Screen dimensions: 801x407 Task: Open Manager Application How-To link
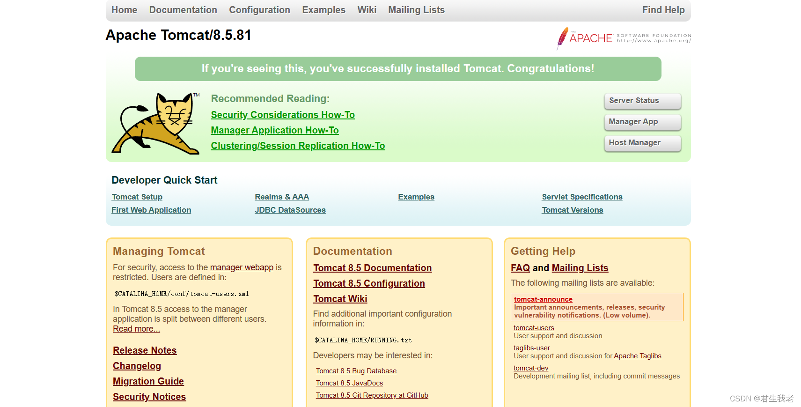tap(275, 130)
